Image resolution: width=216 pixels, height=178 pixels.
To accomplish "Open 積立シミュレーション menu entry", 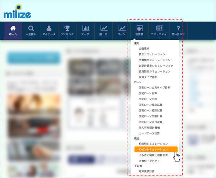I will (152, 54).
